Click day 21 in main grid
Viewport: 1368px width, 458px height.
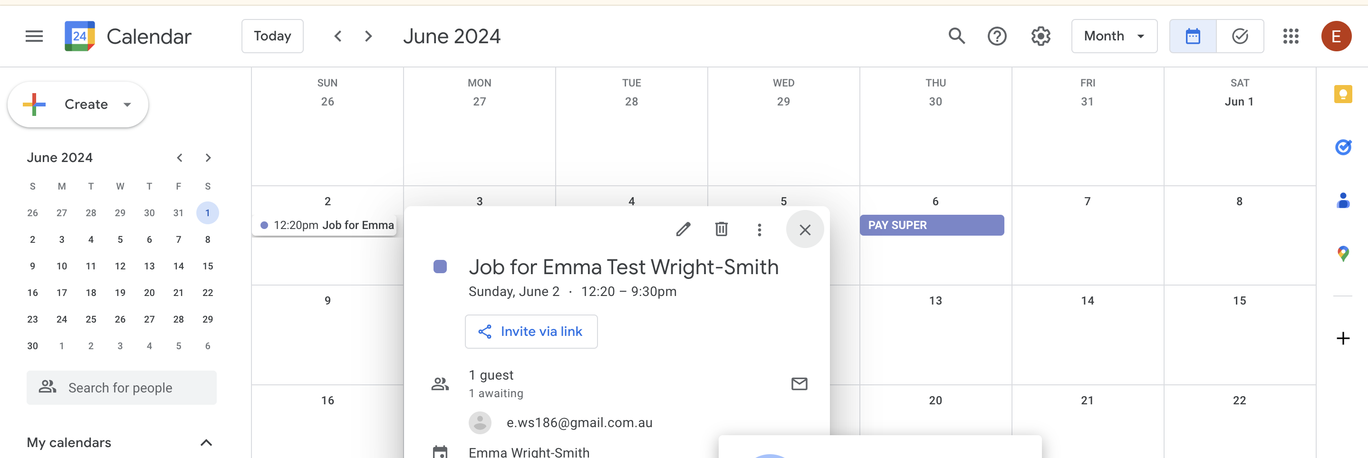click(x=1087, y=400)
